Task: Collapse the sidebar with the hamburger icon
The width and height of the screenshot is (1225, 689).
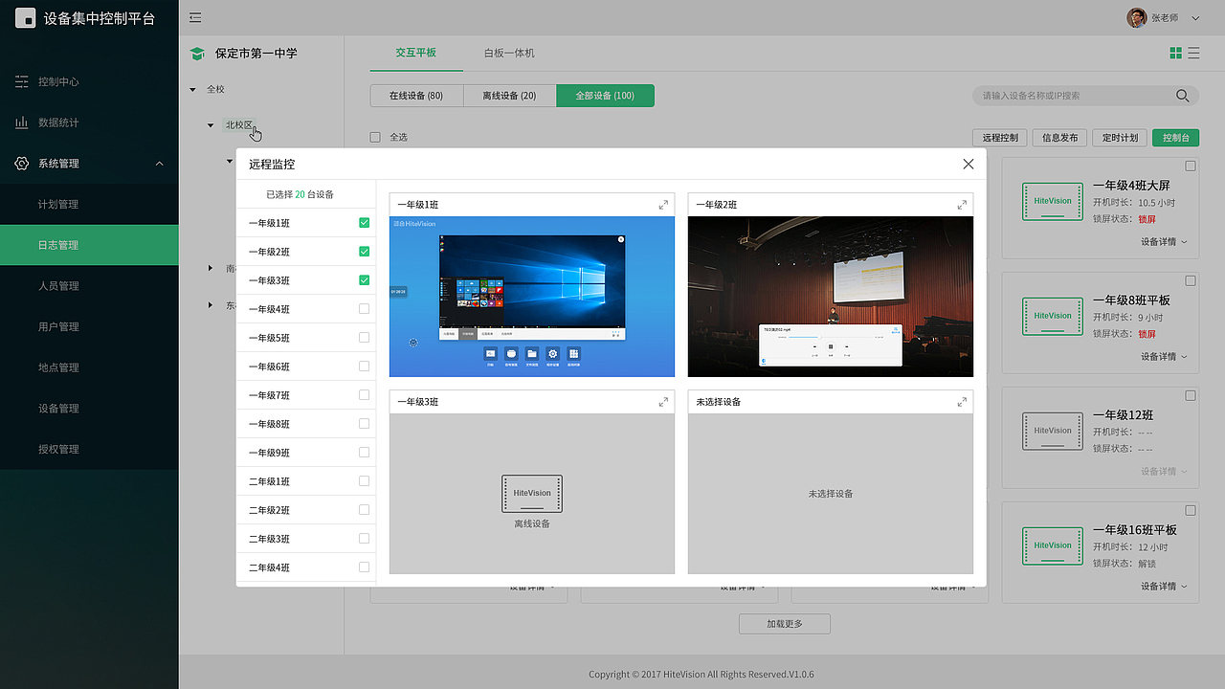Action: (x=196, y=17)
